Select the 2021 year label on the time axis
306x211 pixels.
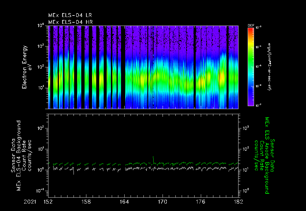30,202
